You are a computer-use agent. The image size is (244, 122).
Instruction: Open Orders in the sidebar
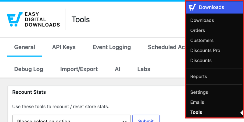tap(197, 30)
